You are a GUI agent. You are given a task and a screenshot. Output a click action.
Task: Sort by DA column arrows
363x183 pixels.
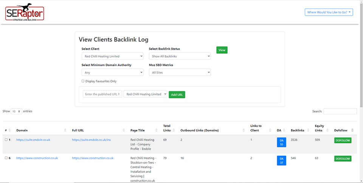284,130
